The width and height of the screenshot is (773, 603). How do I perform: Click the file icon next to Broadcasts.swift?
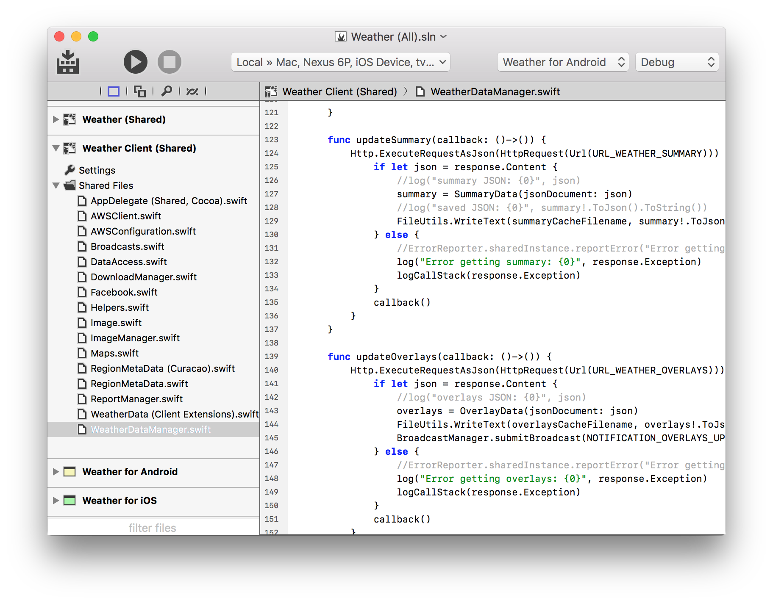coord(82,246)
